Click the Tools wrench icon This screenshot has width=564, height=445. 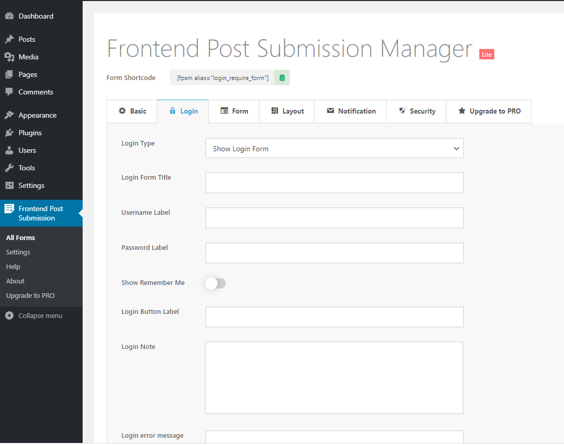[9, 168]
